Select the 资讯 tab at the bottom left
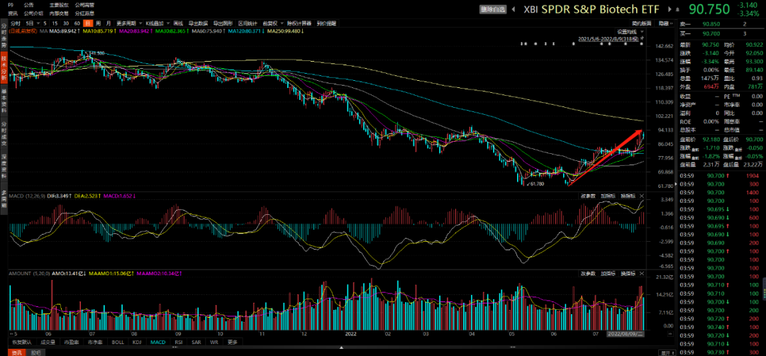This screenshot has width=766, height=356. click(x=16, y=352)
